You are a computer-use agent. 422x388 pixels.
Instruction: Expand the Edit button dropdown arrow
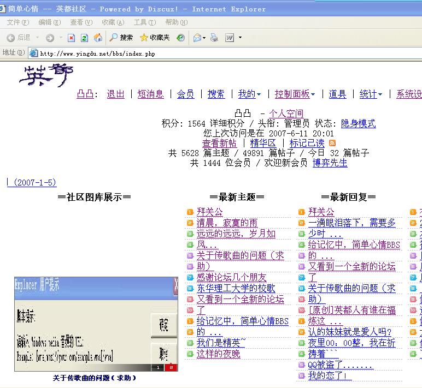[240, 38]
